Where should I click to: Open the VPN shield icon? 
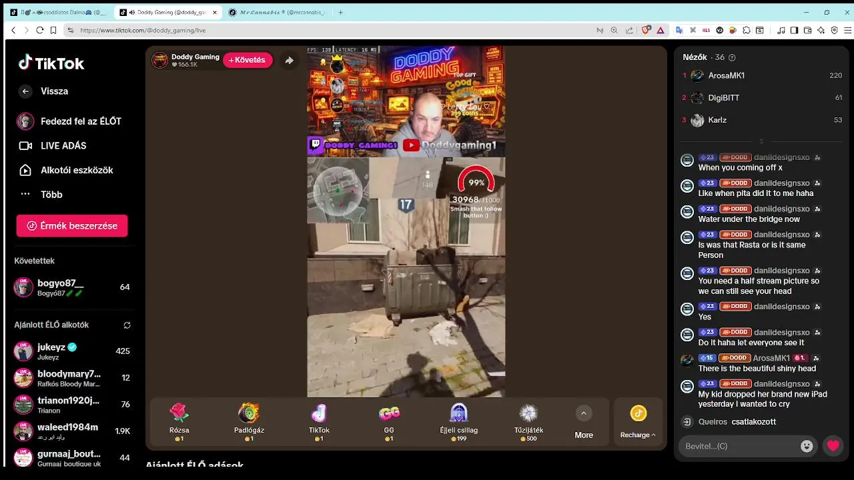click(834, 30)
